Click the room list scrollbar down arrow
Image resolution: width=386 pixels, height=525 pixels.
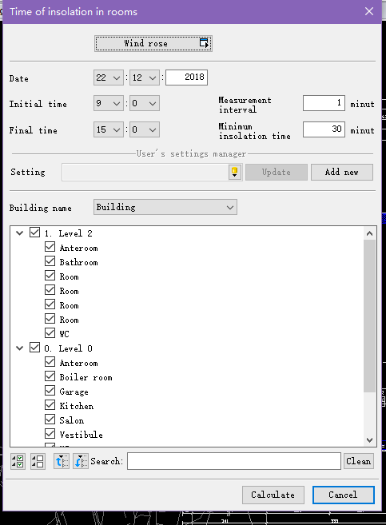point(369,440)
